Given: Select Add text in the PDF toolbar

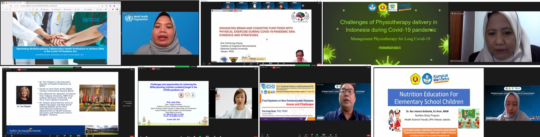Looking at the screenshot, I should (68, 9).
